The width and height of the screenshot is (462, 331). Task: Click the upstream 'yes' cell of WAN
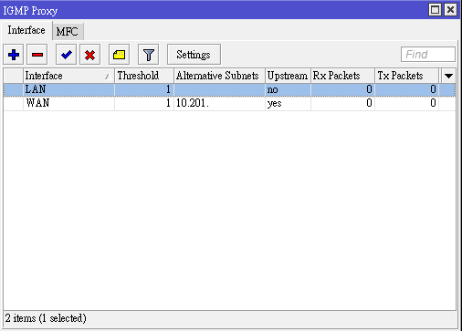tap(288, 103)
